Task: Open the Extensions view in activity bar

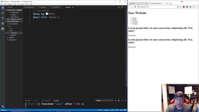Action: (3, 29)
